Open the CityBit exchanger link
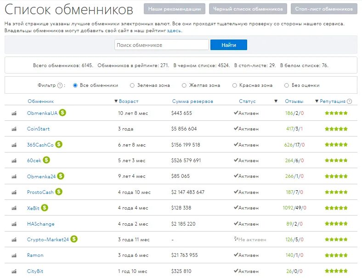Screen dimensions: 362x278 (35, 271)
